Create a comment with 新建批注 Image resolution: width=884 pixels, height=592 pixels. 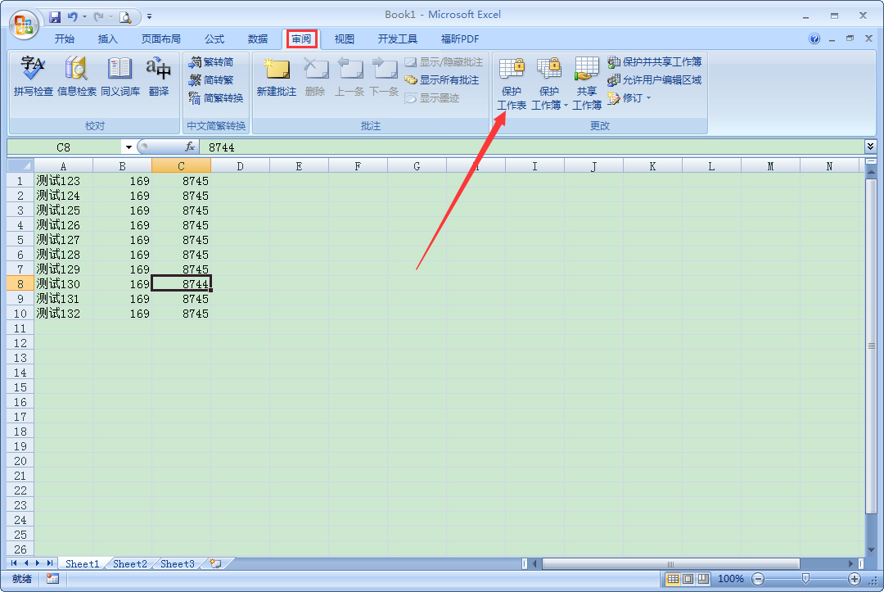tap(277, 78)
